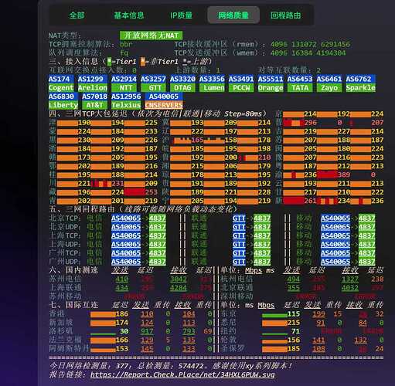The height and width of the screenshot is (386, 395).
Task: Click the 开放网络无NAT badge
Action: point(151,36)
